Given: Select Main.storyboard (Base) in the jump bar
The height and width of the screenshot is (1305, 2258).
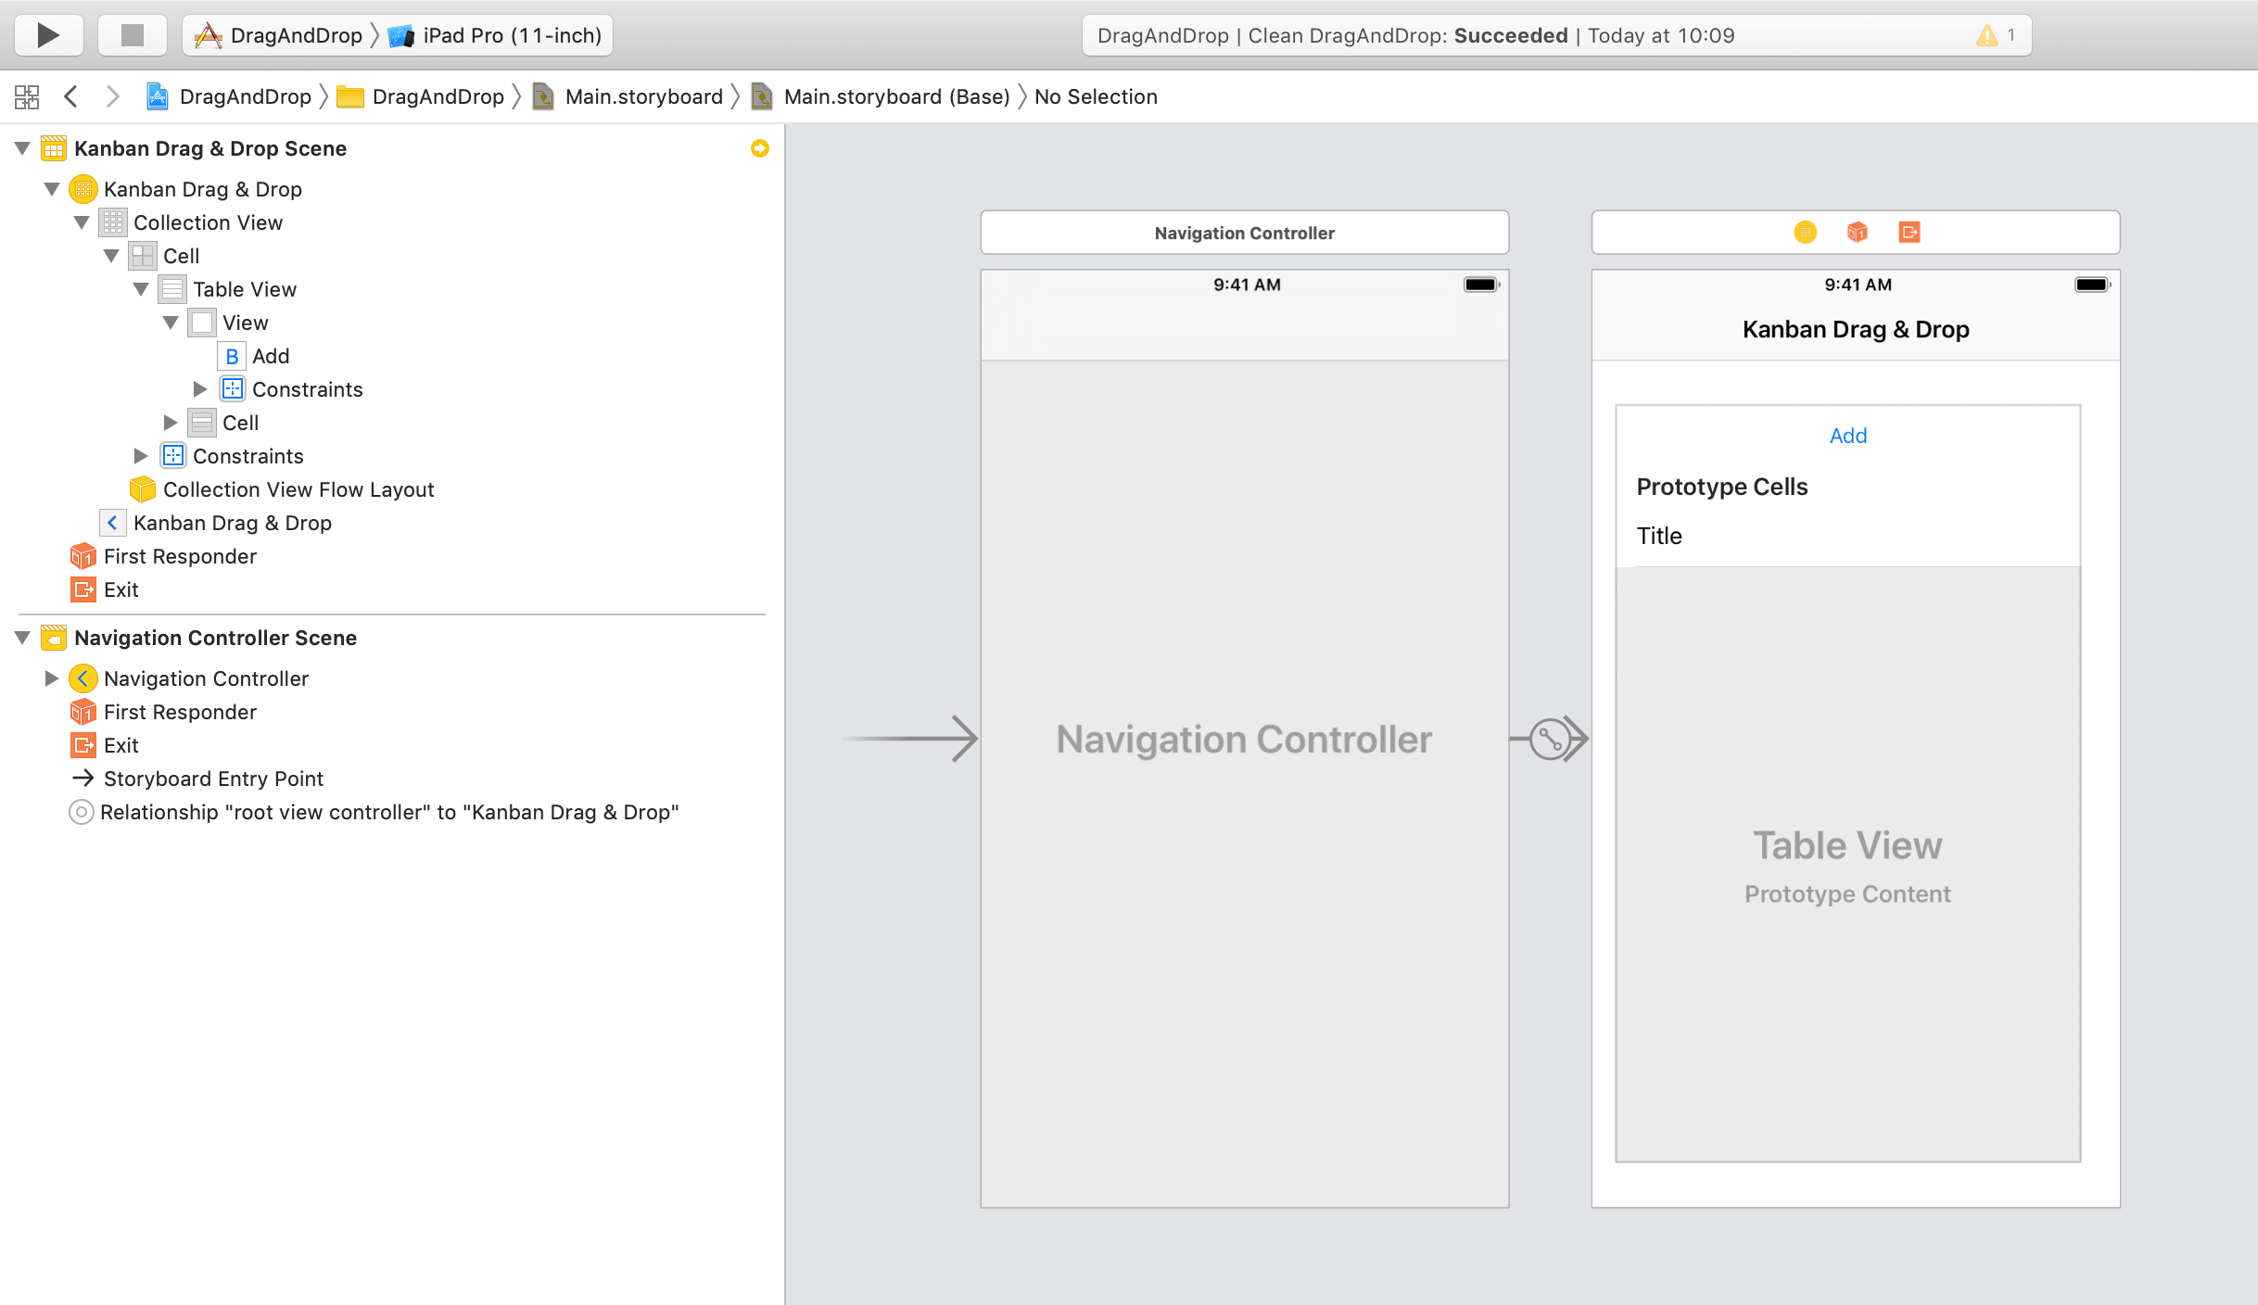Looking at the screenshot, I should click(895, 96).
